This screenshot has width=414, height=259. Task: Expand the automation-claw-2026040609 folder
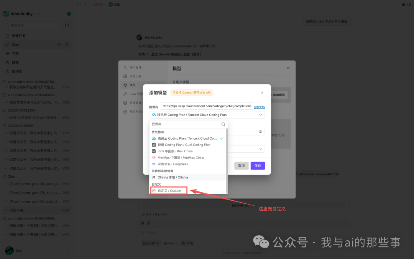click(30, 95)
